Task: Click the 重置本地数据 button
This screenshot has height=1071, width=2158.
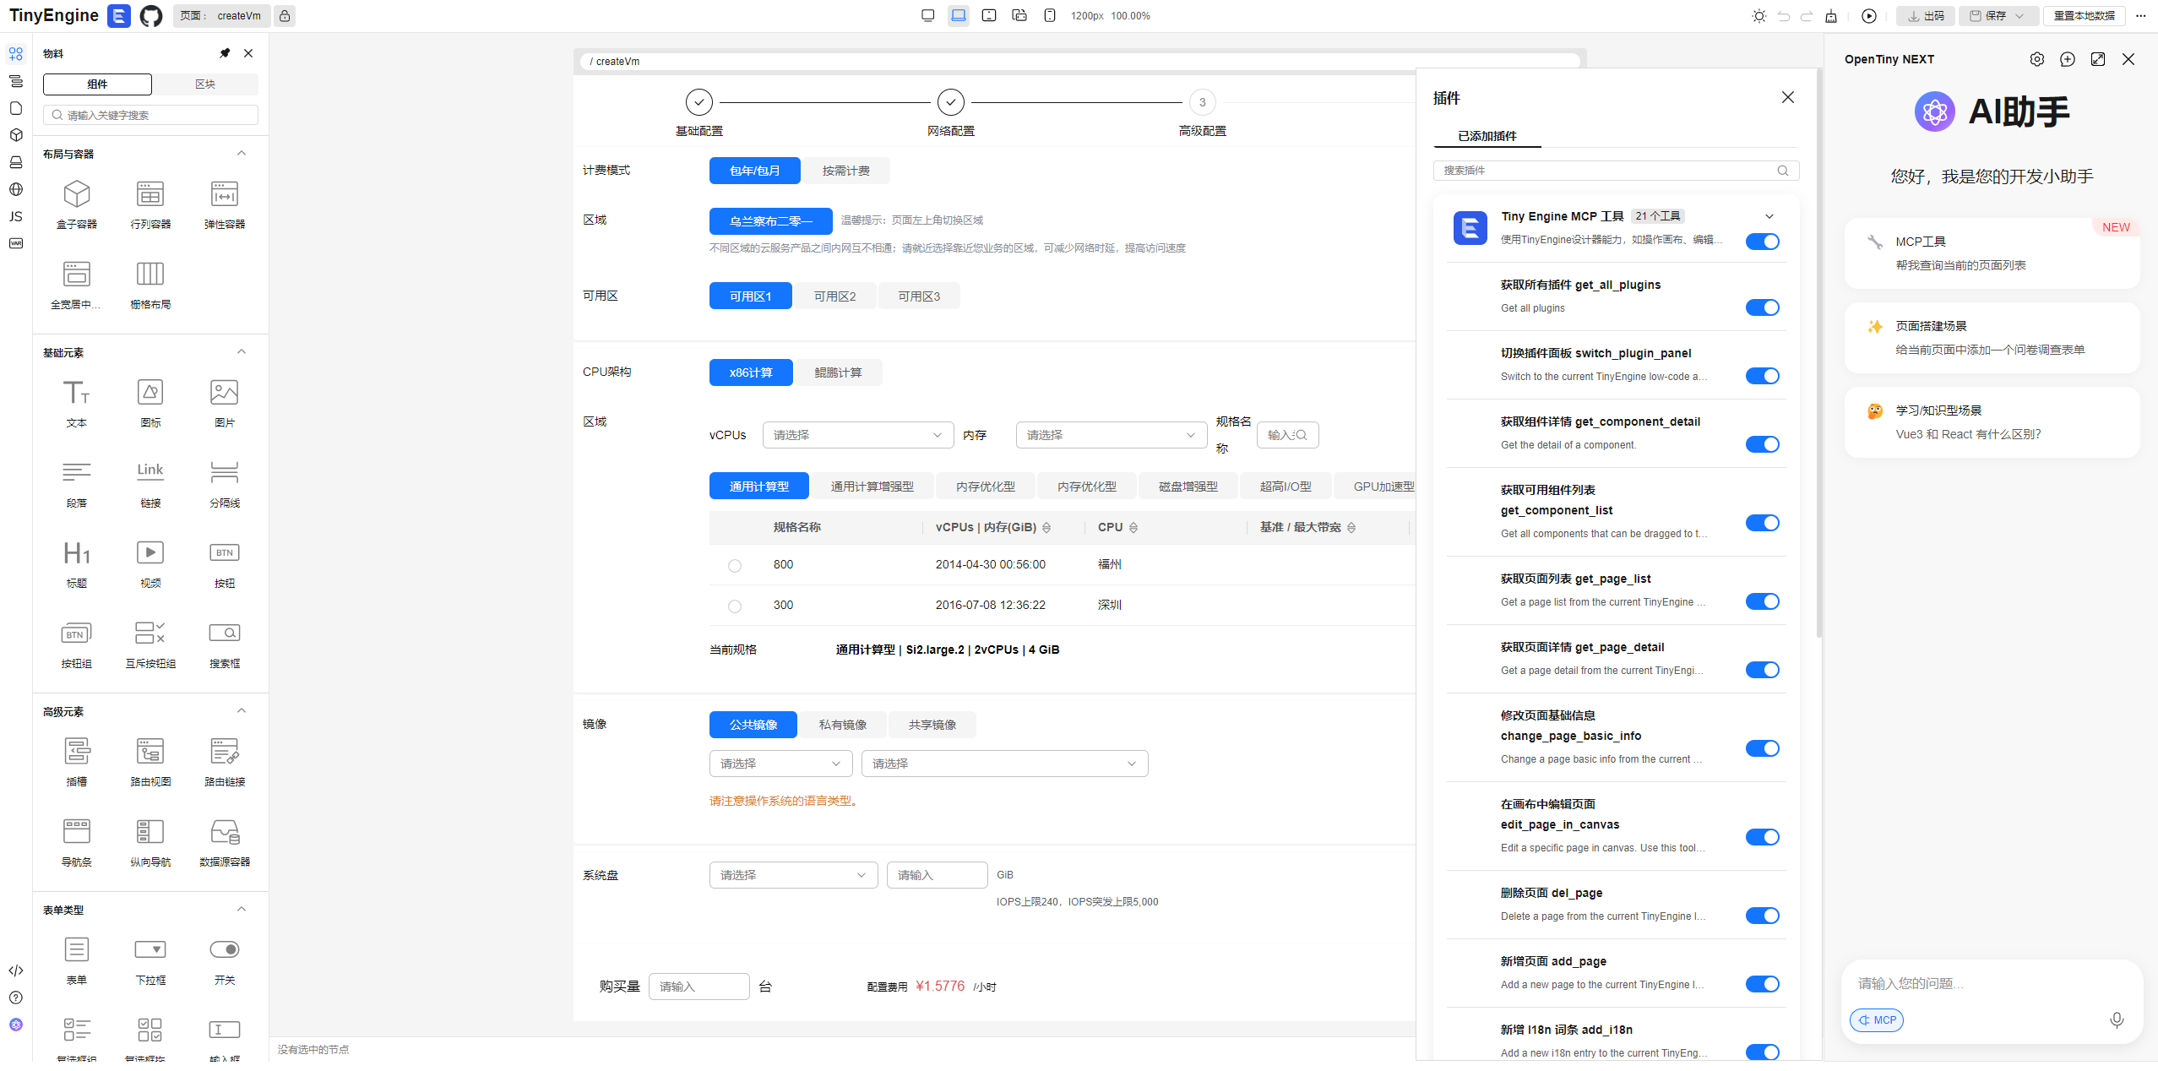Action: 2084,16
